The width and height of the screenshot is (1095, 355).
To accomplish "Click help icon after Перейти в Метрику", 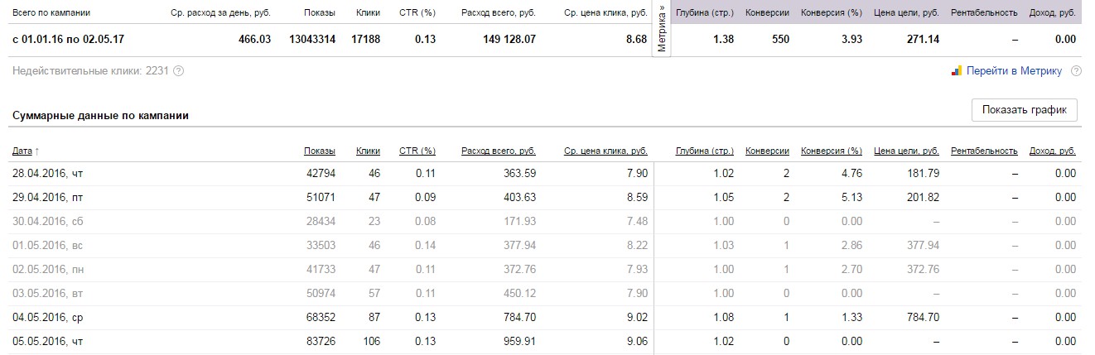I will 1075,71.
